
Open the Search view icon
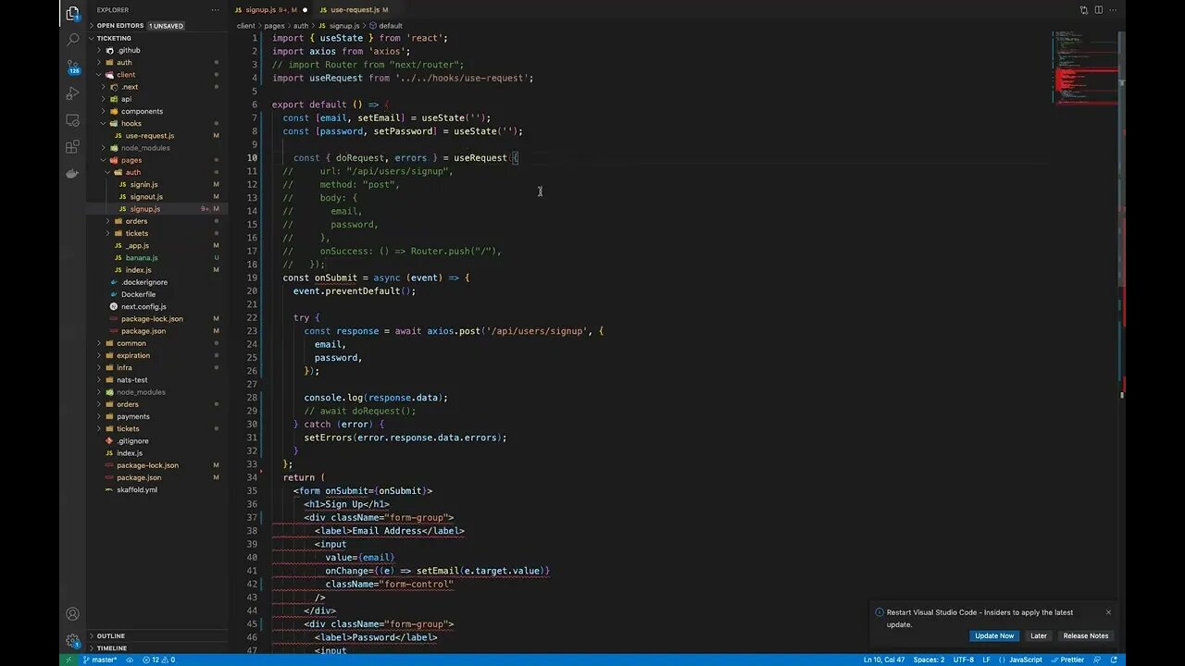point(72,40)
